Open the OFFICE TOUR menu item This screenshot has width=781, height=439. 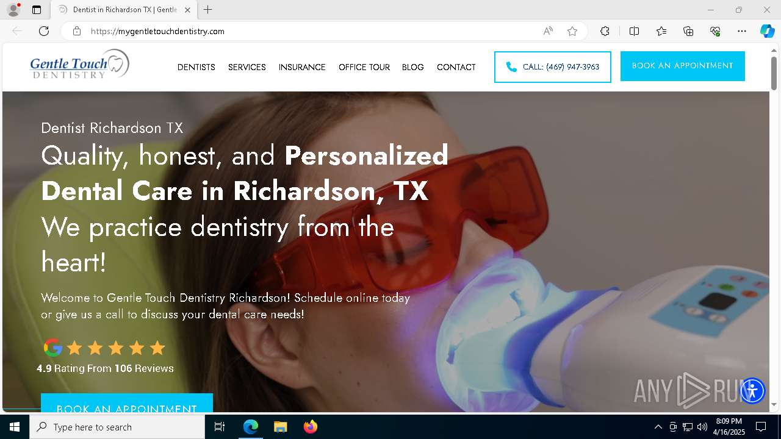click(364, 67)
